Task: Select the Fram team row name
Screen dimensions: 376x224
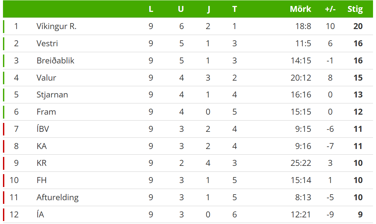Action: point(46,112)
